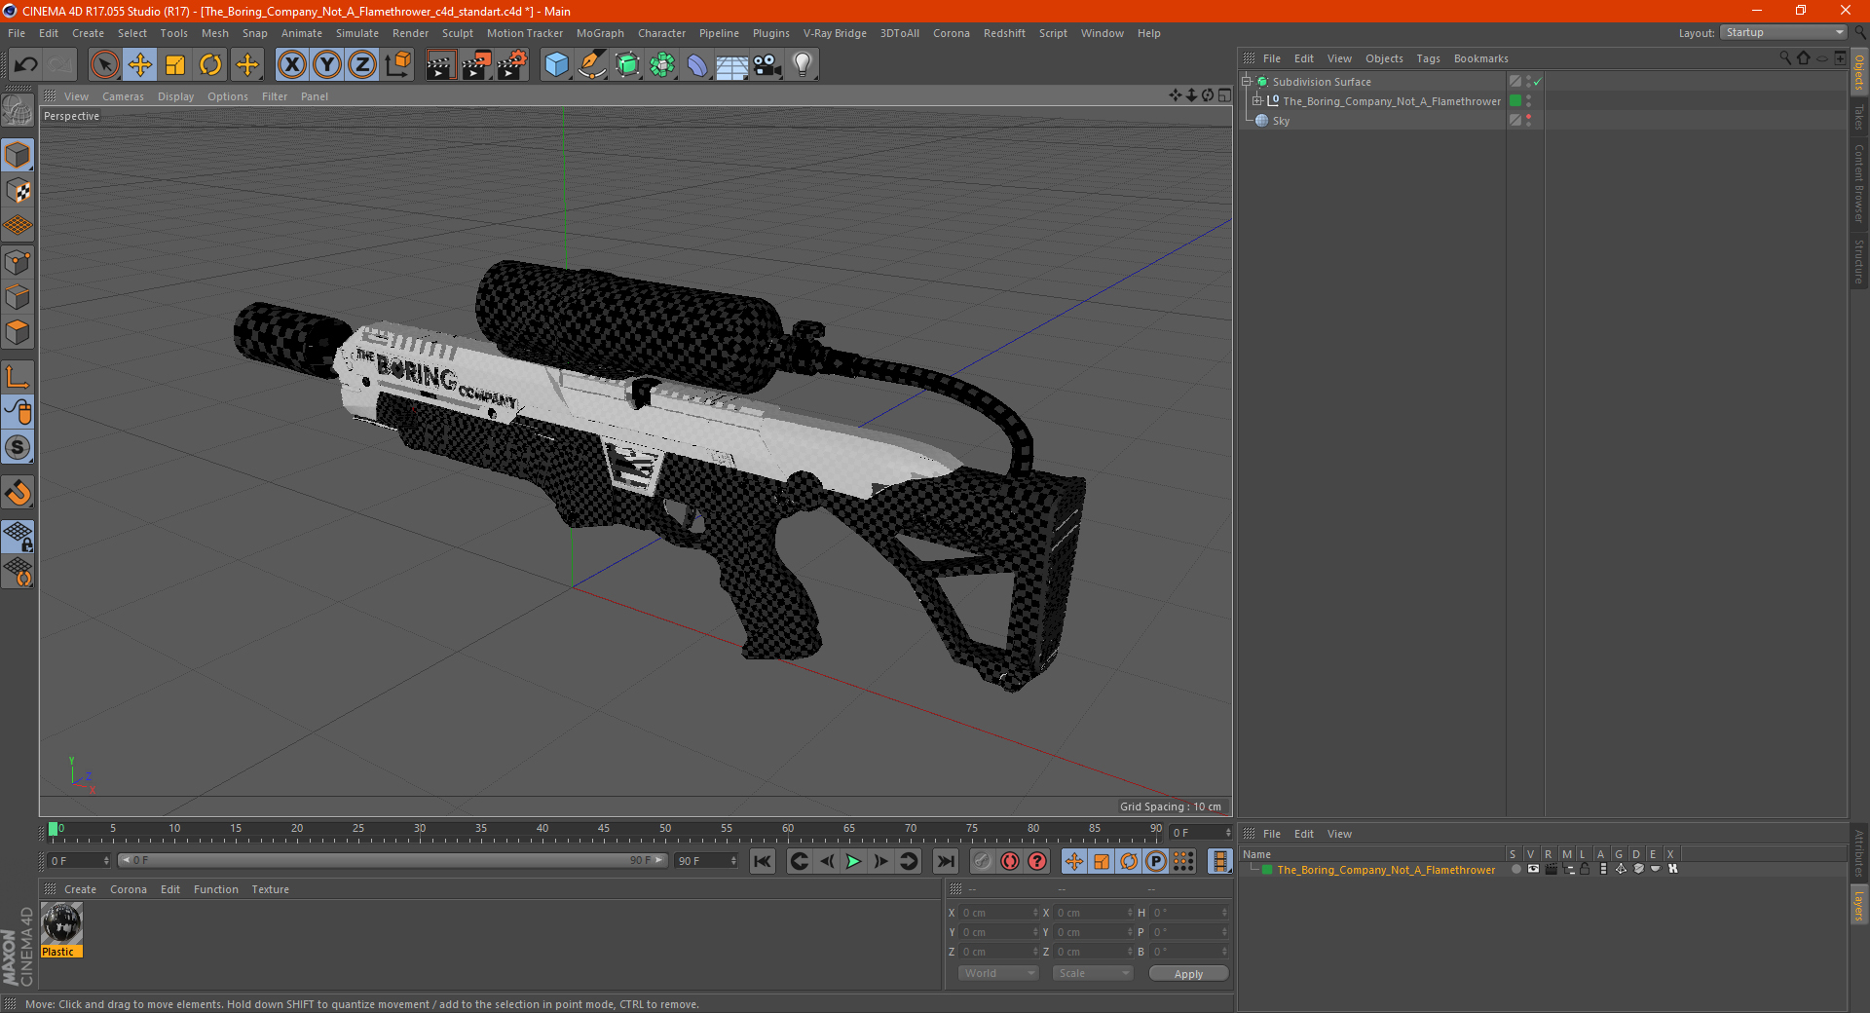Click the Undo arrow icon
This screenshot has width=1870, height=1013.
click(26, 65)
